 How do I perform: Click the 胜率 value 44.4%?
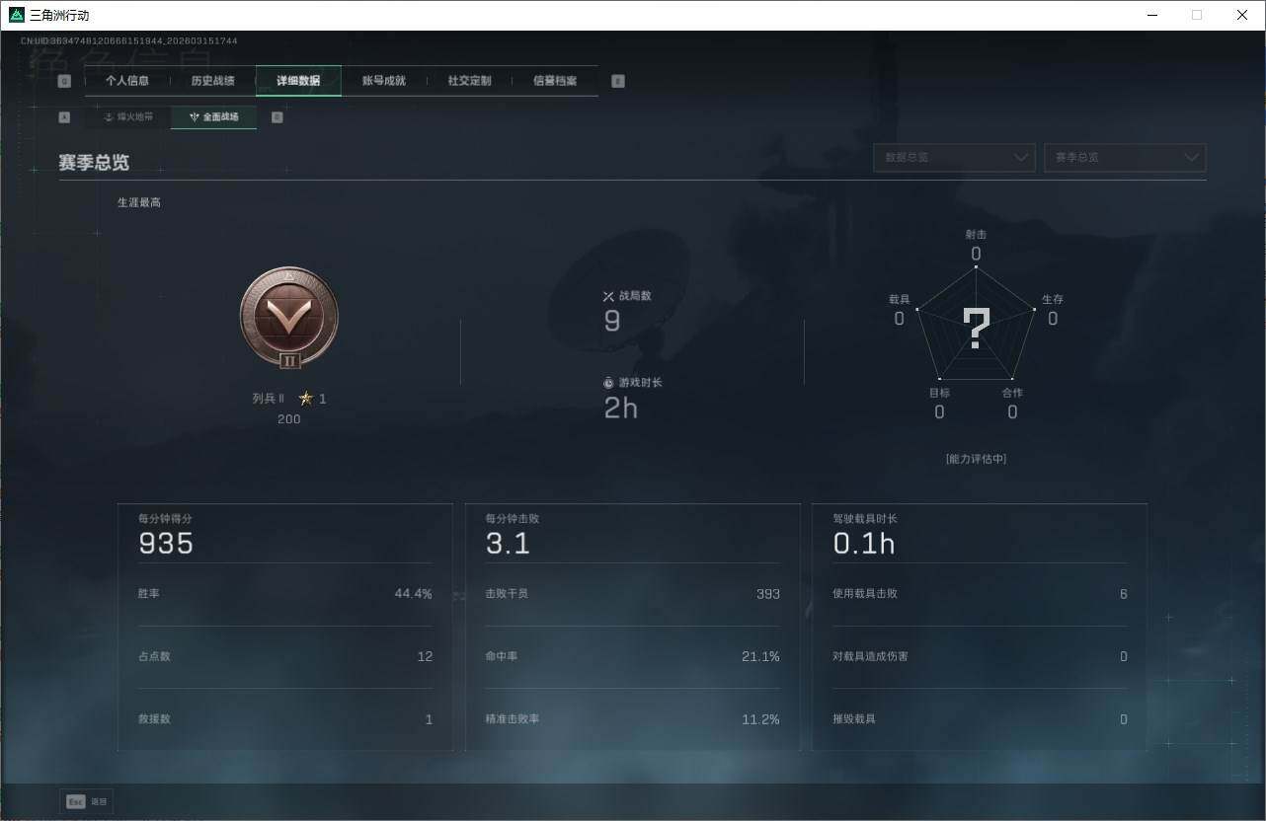pyautogui.click(x=413, y=594)
